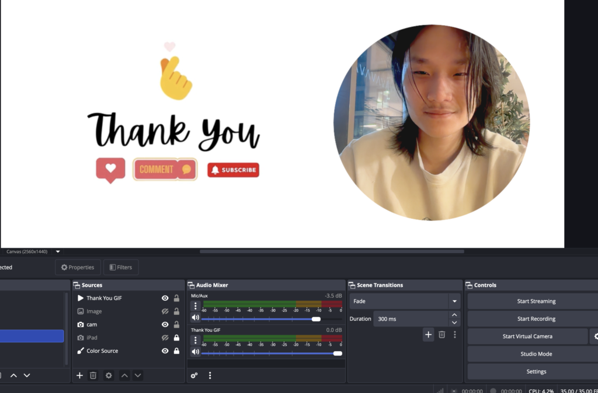Image resolution: width=598 pixels, height=393 pixels.
Task: Select the cam source in list
Action: coord(92,324)
